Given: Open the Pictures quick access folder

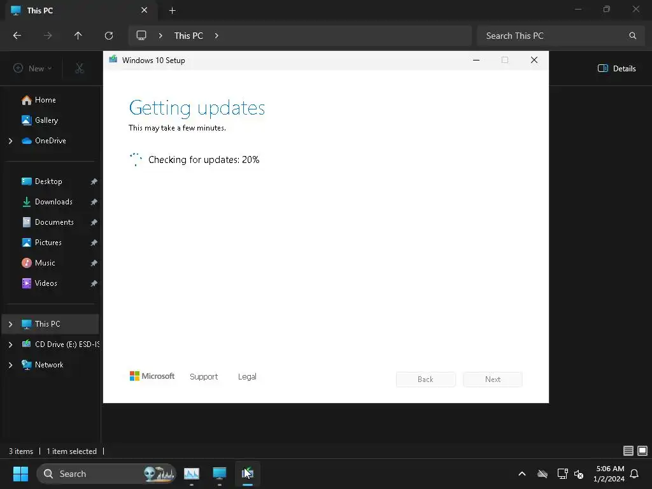Looking at the screenshot, I should tap(48, 243).
